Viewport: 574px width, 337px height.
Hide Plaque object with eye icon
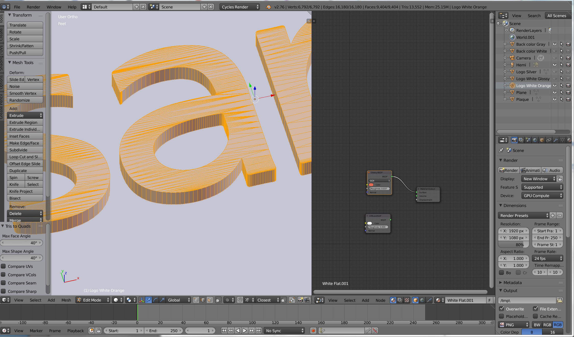(554, 99)
